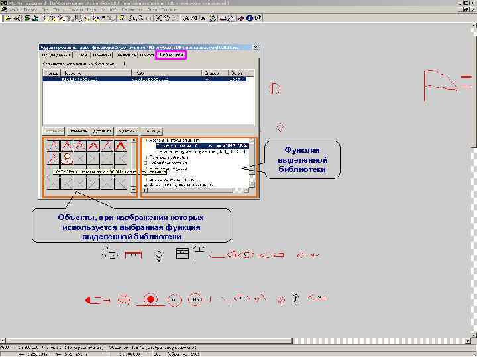Click the Удалить button
The image size is (477, 357).
[x=127, y=131]
